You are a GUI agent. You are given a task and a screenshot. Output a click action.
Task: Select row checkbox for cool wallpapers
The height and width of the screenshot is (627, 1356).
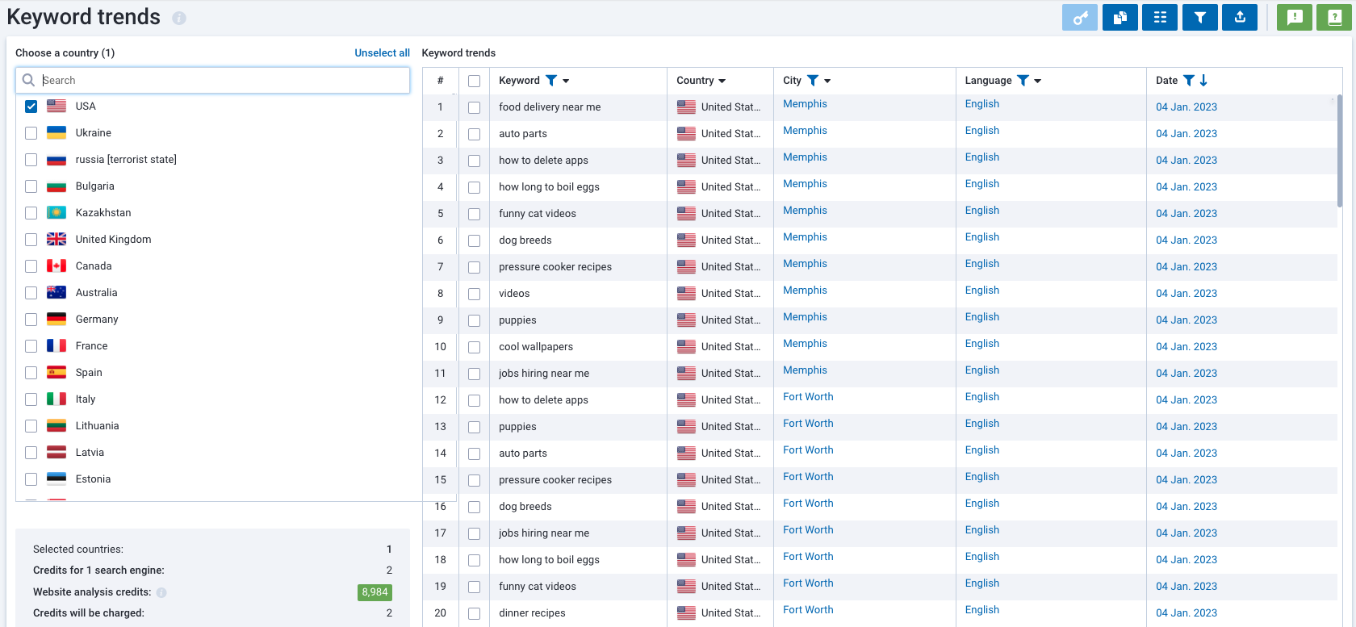pyautogui.click(x=474, y=347)
